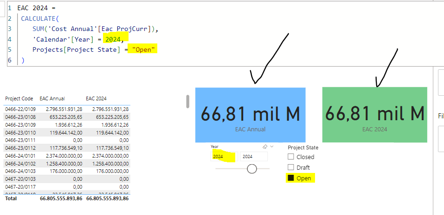
Task: Click the EAC 2024 column total 66.805.555.893,86
Action: pyautogui.click(x=108, y=198)
